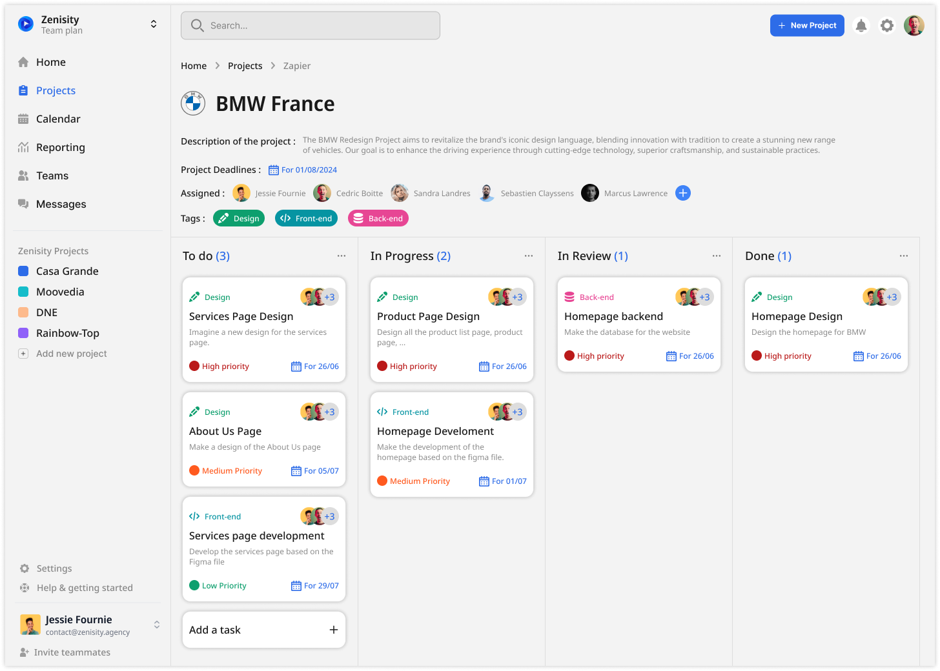940x671 pixels.
Task: Click the Home icon in sidebar
Action: coord(23,62)
